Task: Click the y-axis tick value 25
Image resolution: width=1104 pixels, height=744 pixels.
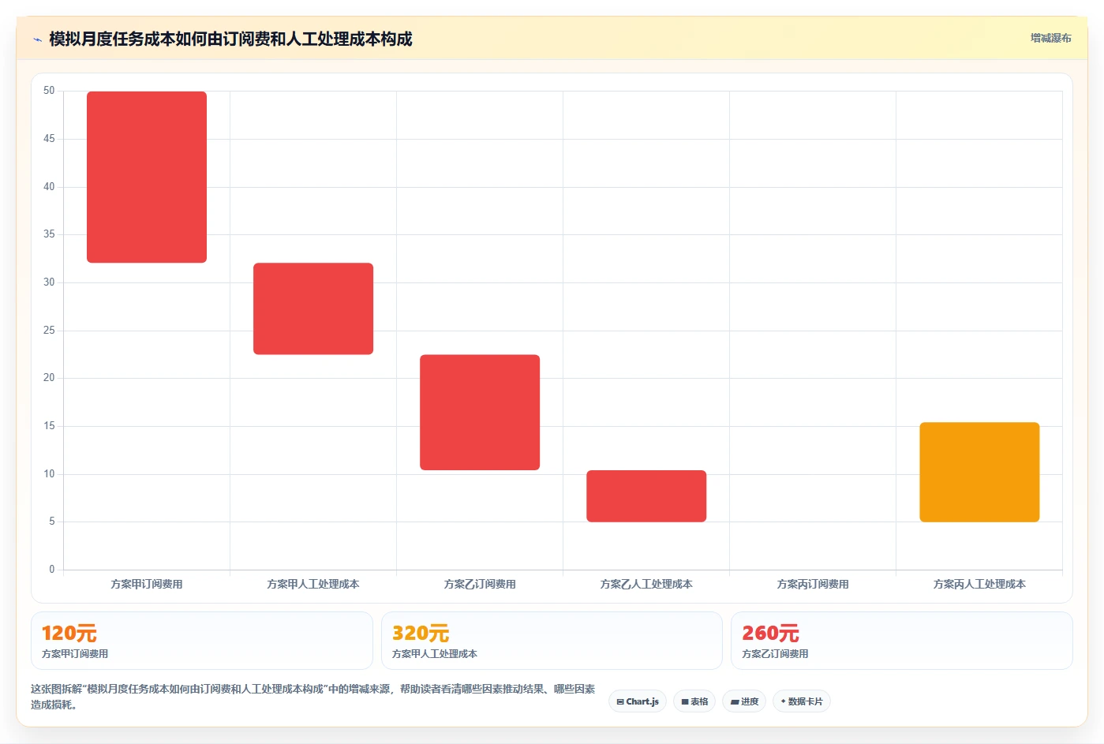Action: click(x=49, y=330)
